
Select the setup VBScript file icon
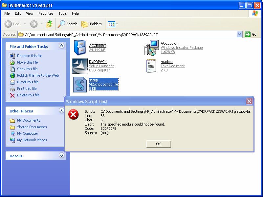80,85
